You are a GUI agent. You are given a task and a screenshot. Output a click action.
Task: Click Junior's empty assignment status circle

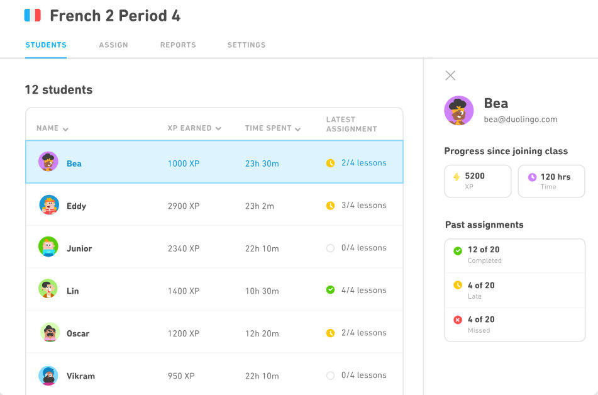click(x=330, y=248)
